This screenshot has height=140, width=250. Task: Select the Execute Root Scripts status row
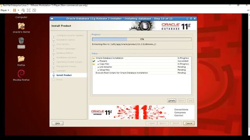click(x=141, y=73)
